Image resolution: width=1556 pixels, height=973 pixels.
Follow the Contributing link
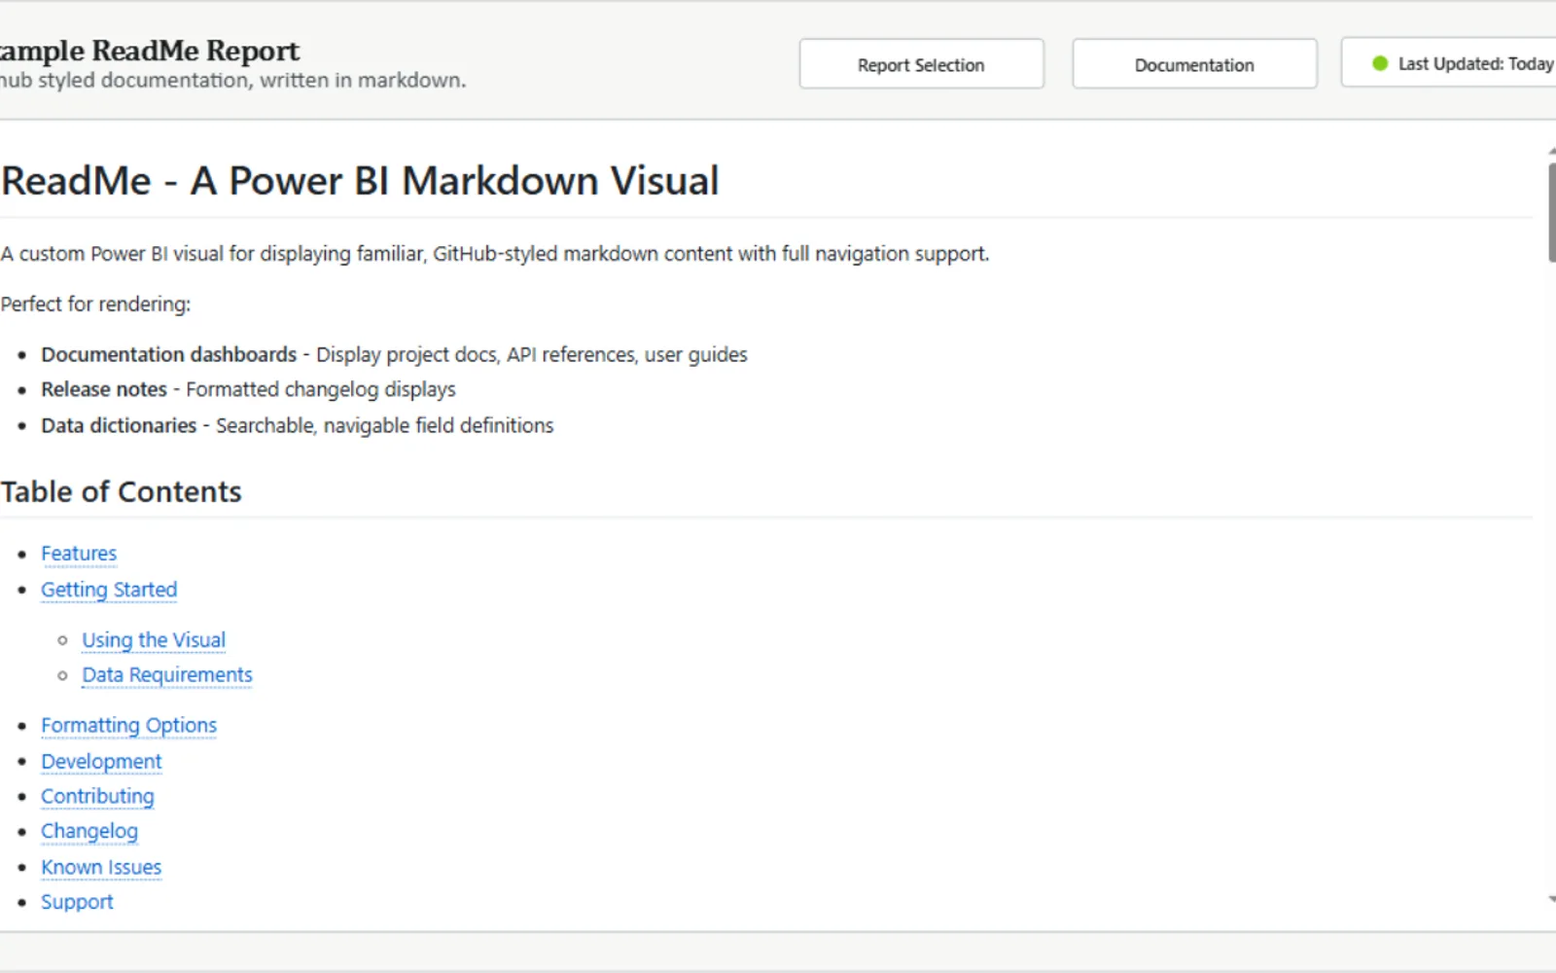coord(97,796)
